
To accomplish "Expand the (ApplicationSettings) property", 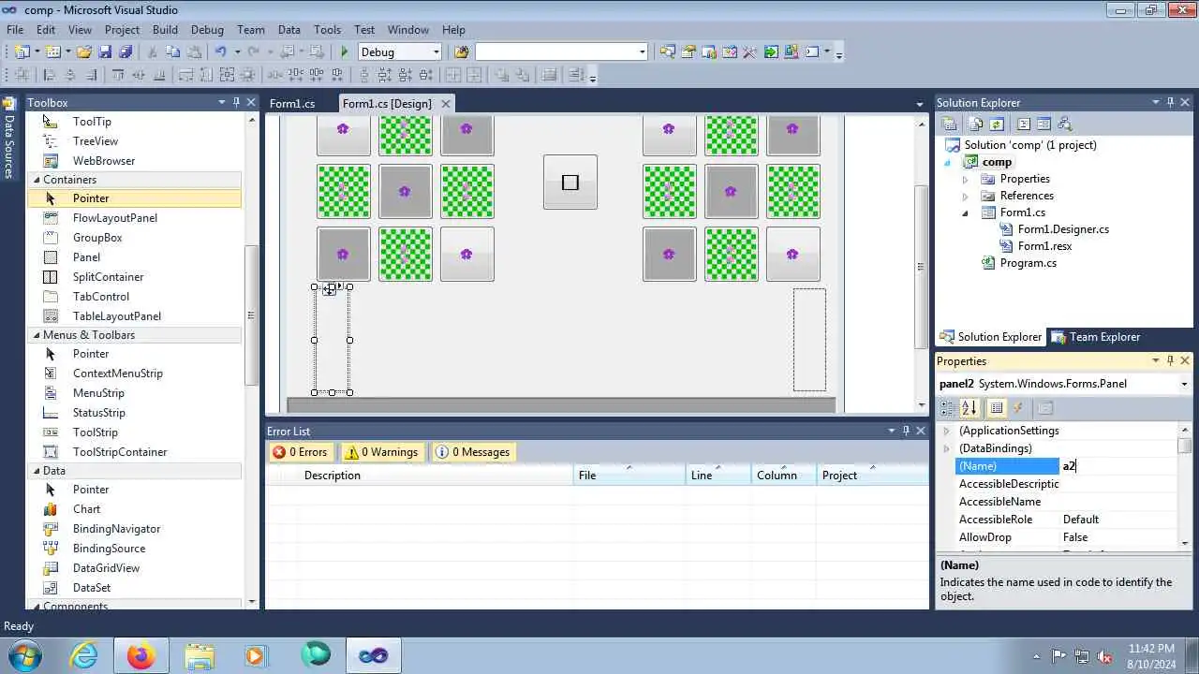I will click(946, 431).
